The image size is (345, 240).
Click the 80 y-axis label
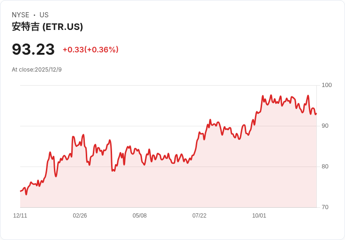tap(325, 167)
